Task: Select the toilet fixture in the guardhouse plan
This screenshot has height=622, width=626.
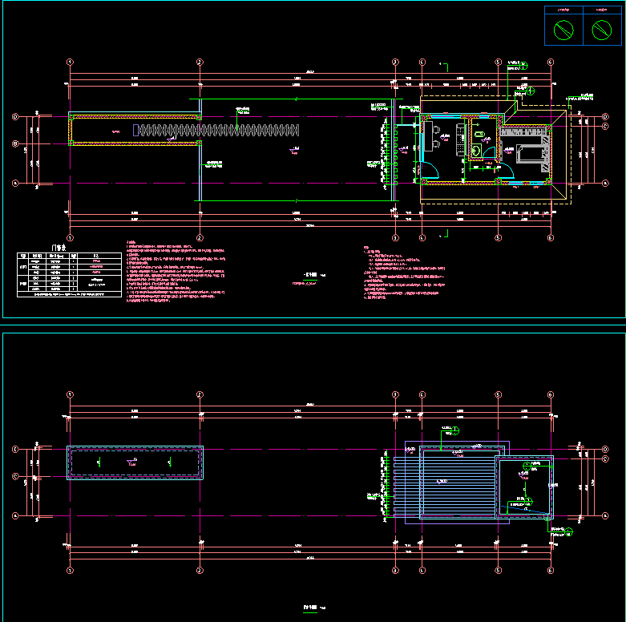Action: 478,150
